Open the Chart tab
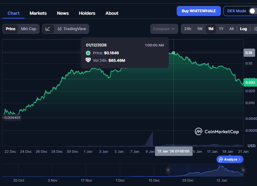The width and height of the screenshot is (257, 186). [13, 13]
